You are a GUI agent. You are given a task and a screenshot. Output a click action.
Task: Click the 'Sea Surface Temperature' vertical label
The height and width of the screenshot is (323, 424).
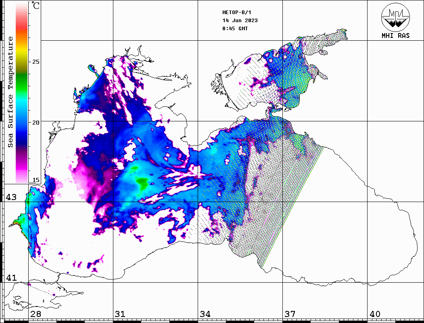[x=10, y=92]
